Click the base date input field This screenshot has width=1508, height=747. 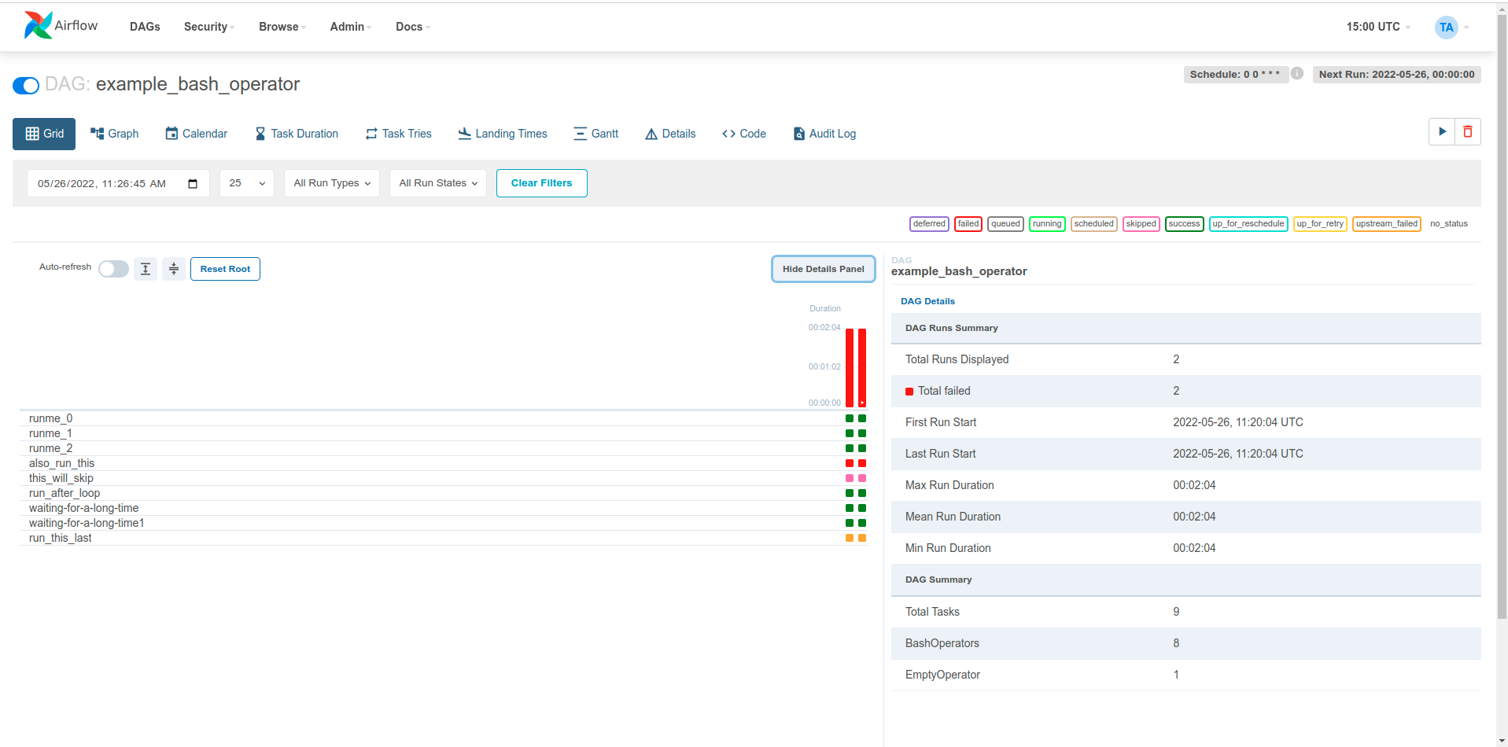[x=118, y=183]
